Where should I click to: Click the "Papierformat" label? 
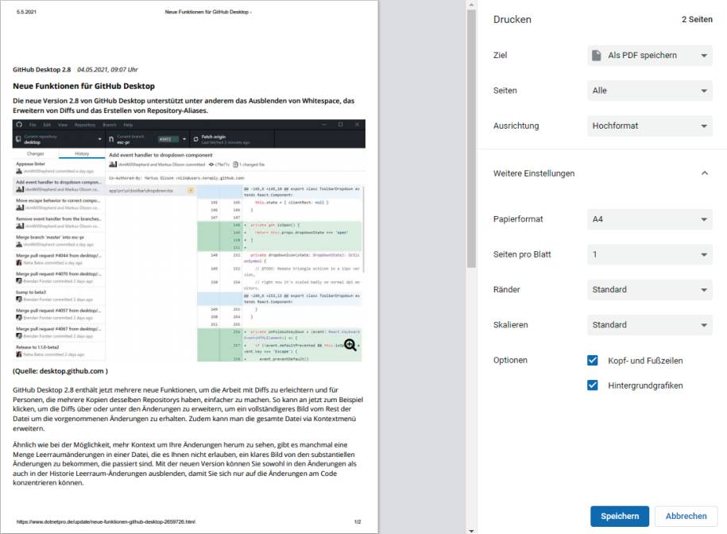coord(518,219)
